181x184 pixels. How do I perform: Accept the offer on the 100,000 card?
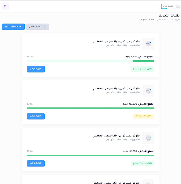36,116
